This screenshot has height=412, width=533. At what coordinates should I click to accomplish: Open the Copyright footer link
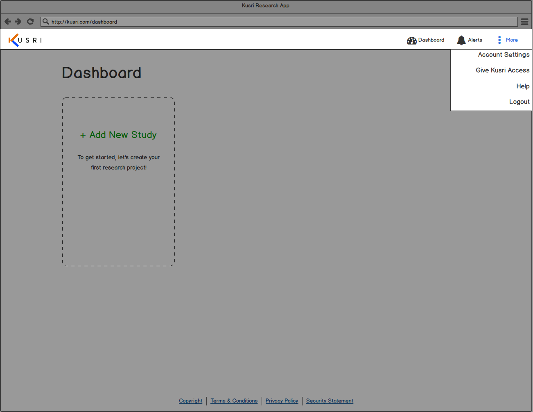(191, 401)
